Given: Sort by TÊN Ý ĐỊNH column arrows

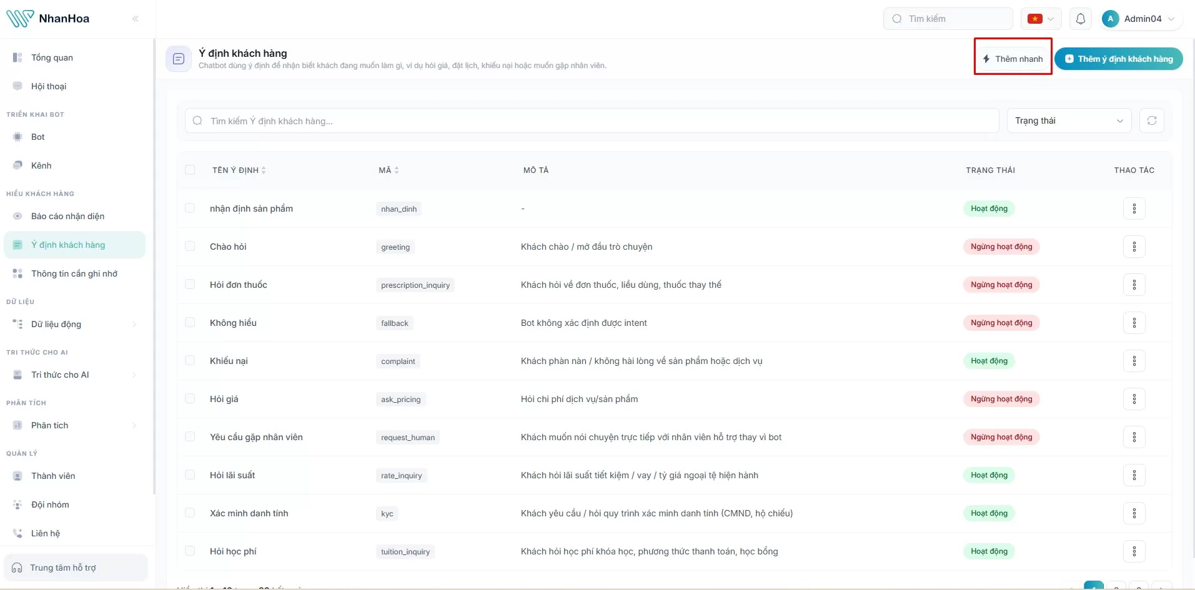Looking at the screenshot, I should (264, 170).
